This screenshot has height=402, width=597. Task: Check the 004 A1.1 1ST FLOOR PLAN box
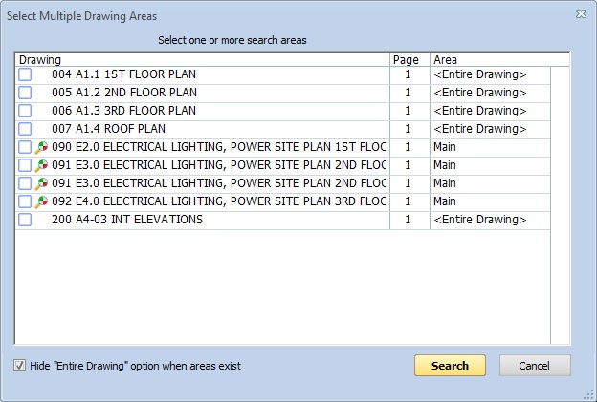(x=25, y=74)
